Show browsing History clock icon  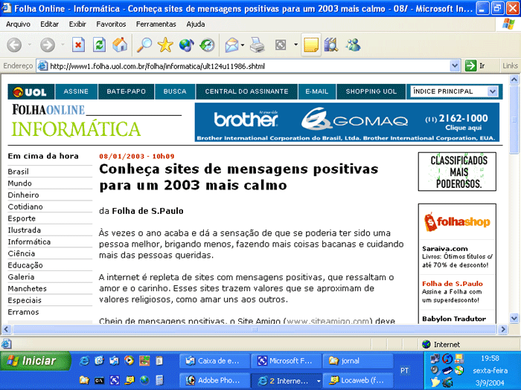(208, 45)
